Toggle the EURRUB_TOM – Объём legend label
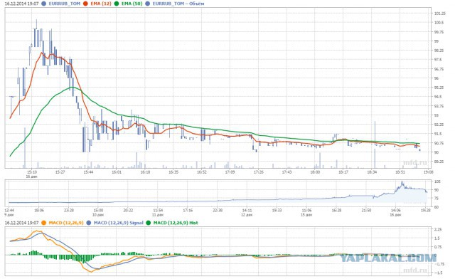Image resolution: width=455 pixels, height=279 pixels. [178, 4]
